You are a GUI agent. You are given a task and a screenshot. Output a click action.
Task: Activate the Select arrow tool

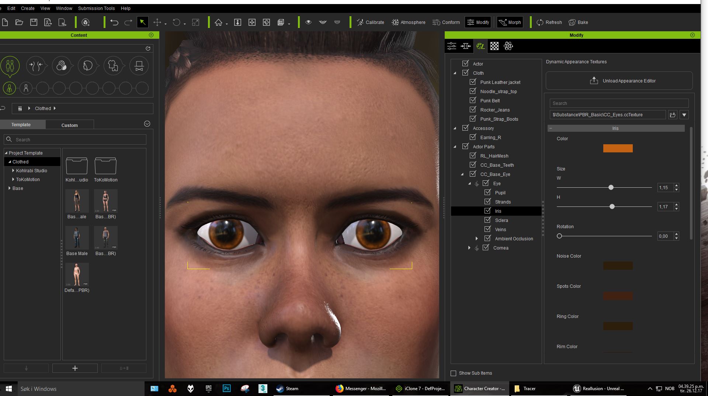pyautogui.click(x=142, y=22)
